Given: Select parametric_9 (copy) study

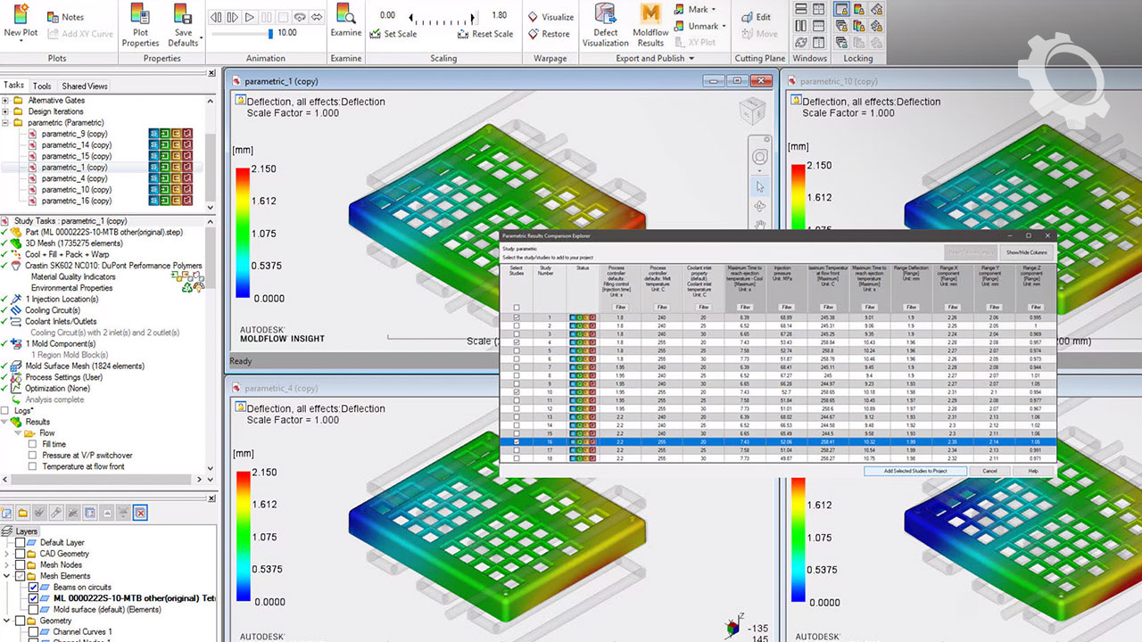Looking at the screenshot, I should (76, 134).
